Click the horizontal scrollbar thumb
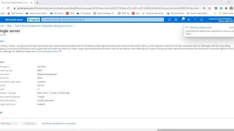The width and height of the screenshot is (234, 131). [x=196, y=130]
